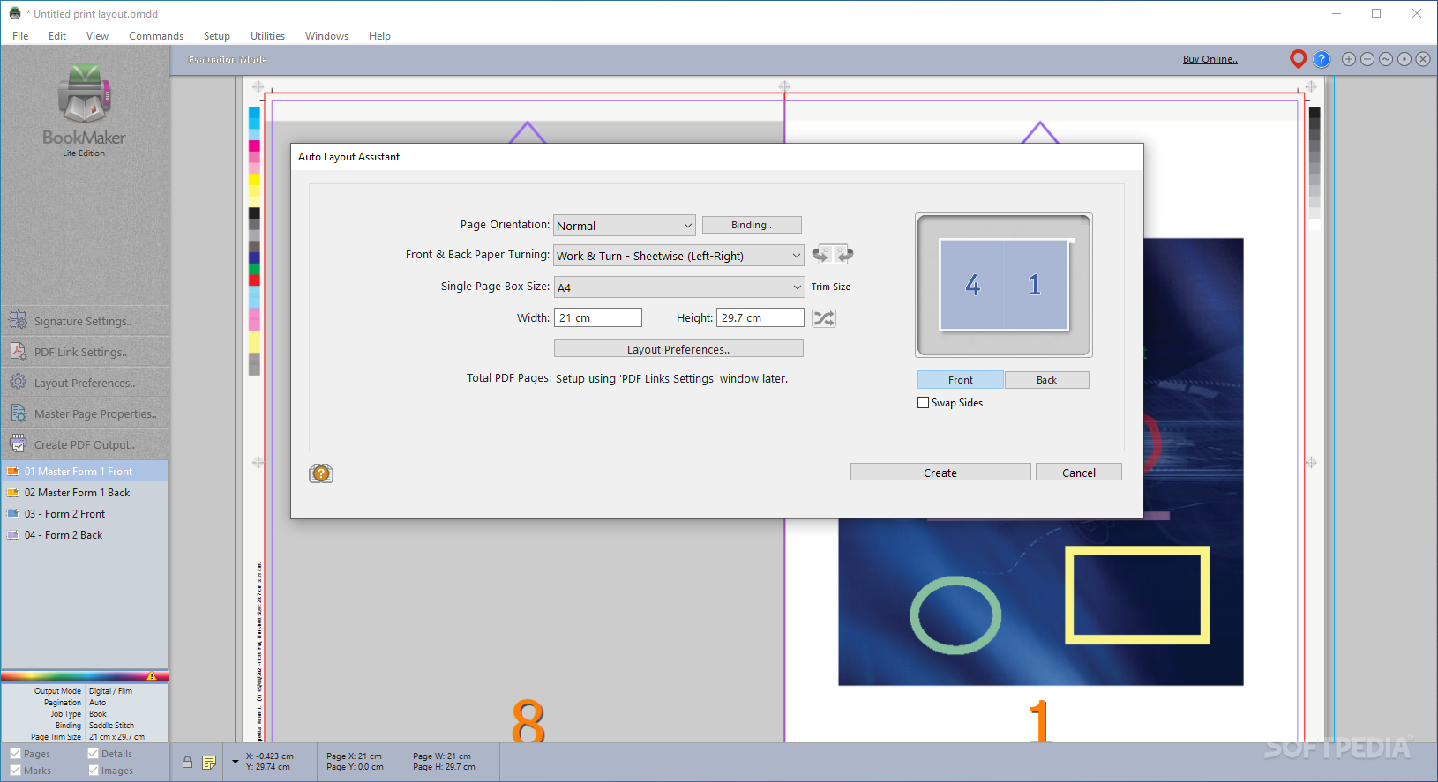Enable the Swap Sides checkbox
The width and height of the screenshot is (1438, 782).
pos(924,403)
